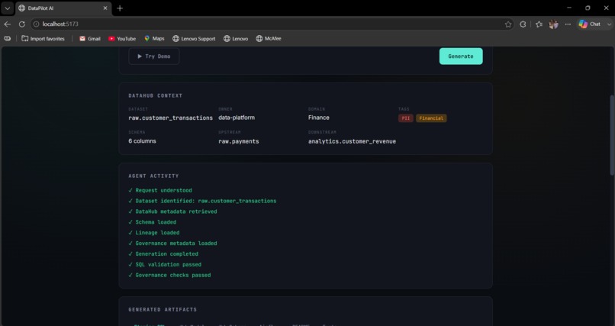Screen dimensions: 615x326
Task: Click Governance metadata loaded activity line
Action: point(172,244)
